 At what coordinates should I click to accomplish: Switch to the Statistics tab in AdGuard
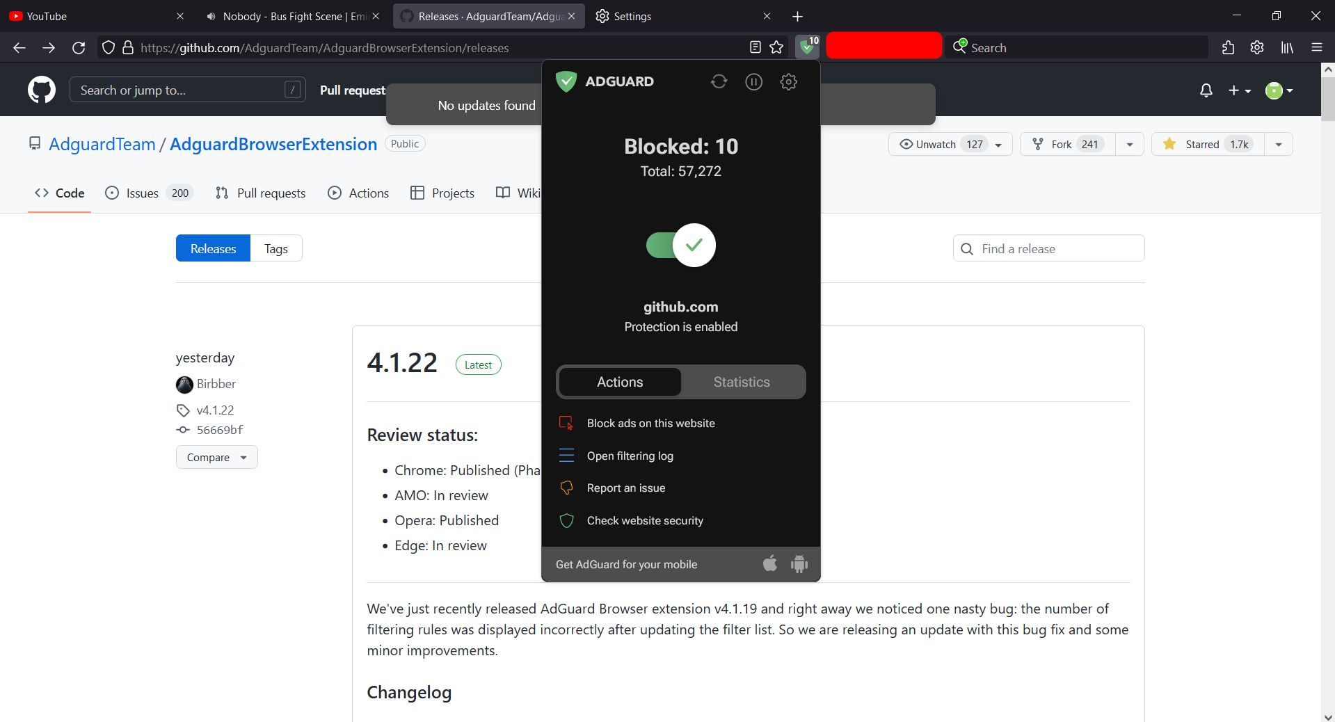[x=742, y=382]
